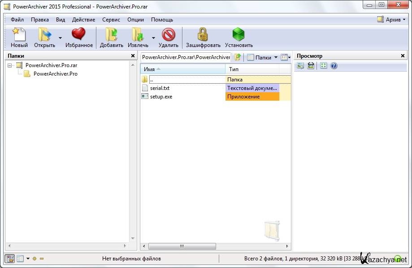Expand the Открыть dropdown arrow
Viewport: 412px width, 268px height.
pos(60,38)
